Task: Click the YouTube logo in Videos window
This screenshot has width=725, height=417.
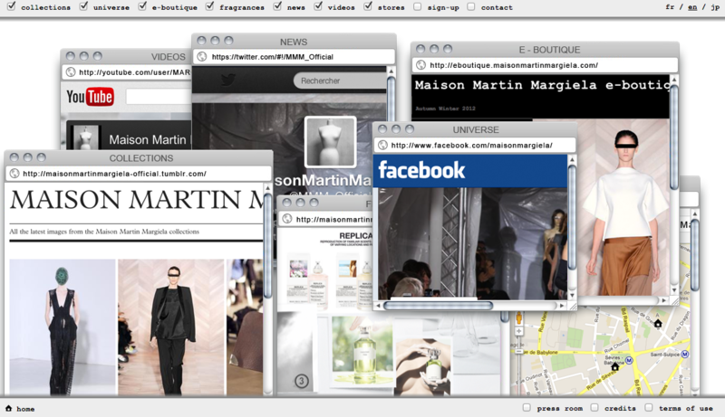Action: (x=90, y=97)
